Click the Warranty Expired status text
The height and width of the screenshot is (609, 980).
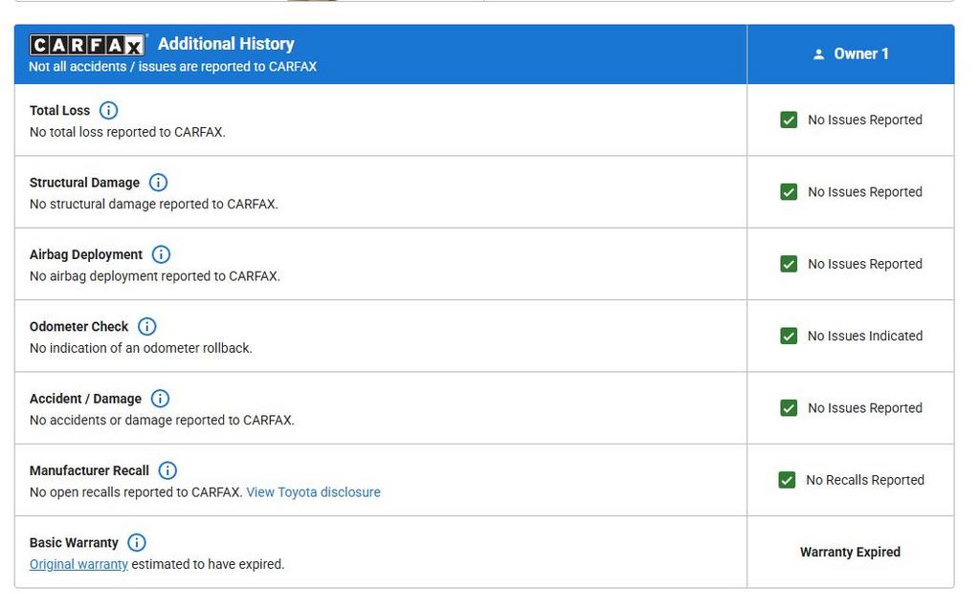[850, 552]
